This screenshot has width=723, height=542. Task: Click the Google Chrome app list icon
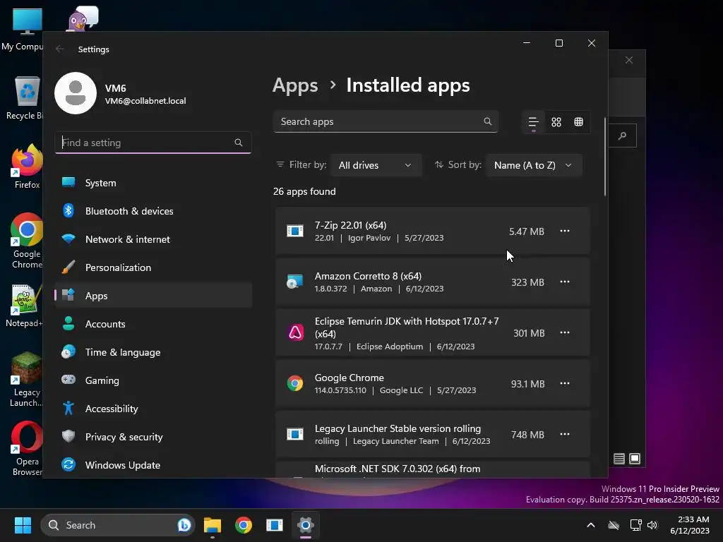click(295, 383)
